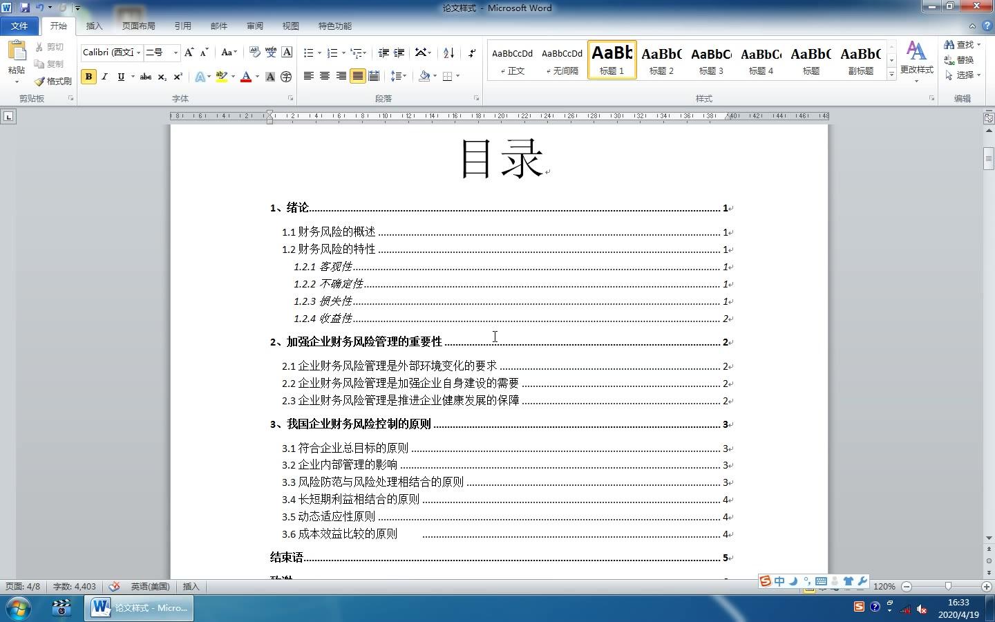
Task: Open the font size dropdown
Action: click(176, 53)
